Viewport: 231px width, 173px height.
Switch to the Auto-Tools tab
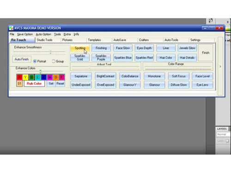pyautogui.click(x=176, y=40)
